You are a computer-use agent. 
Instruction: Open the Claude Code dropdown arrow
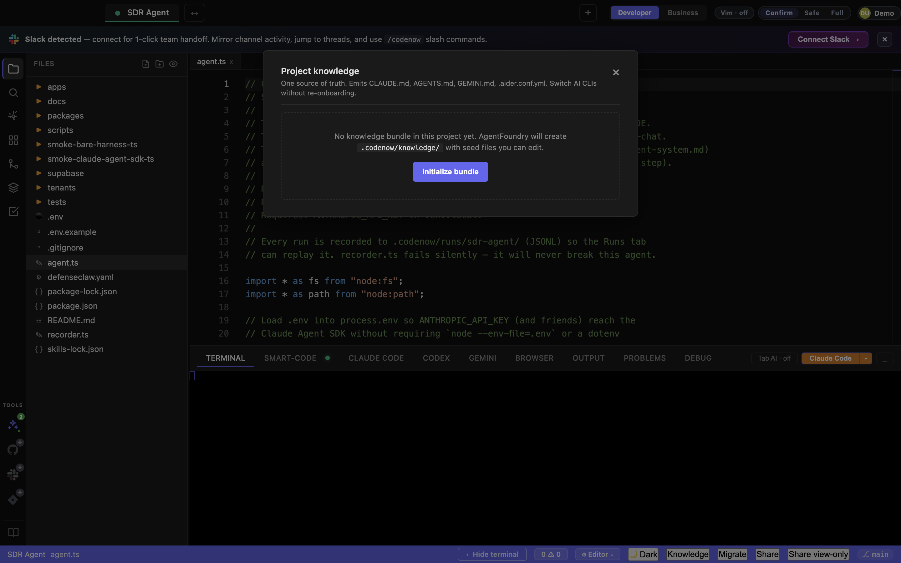pyautogui.click(x=866, y=358)
